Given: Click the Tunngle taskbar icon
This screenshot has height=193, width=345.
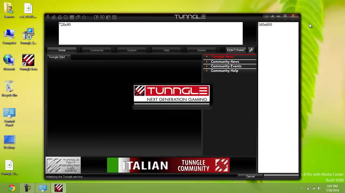Looking at the screenshot, I should tap(58, 188).
